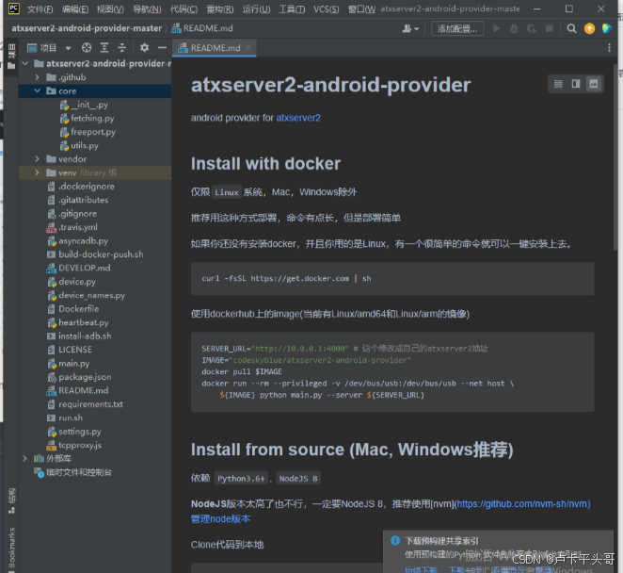Switch to editor-only view mode
Image resolution: width=623 pixels, height=573 pixels.
(558, 84)
